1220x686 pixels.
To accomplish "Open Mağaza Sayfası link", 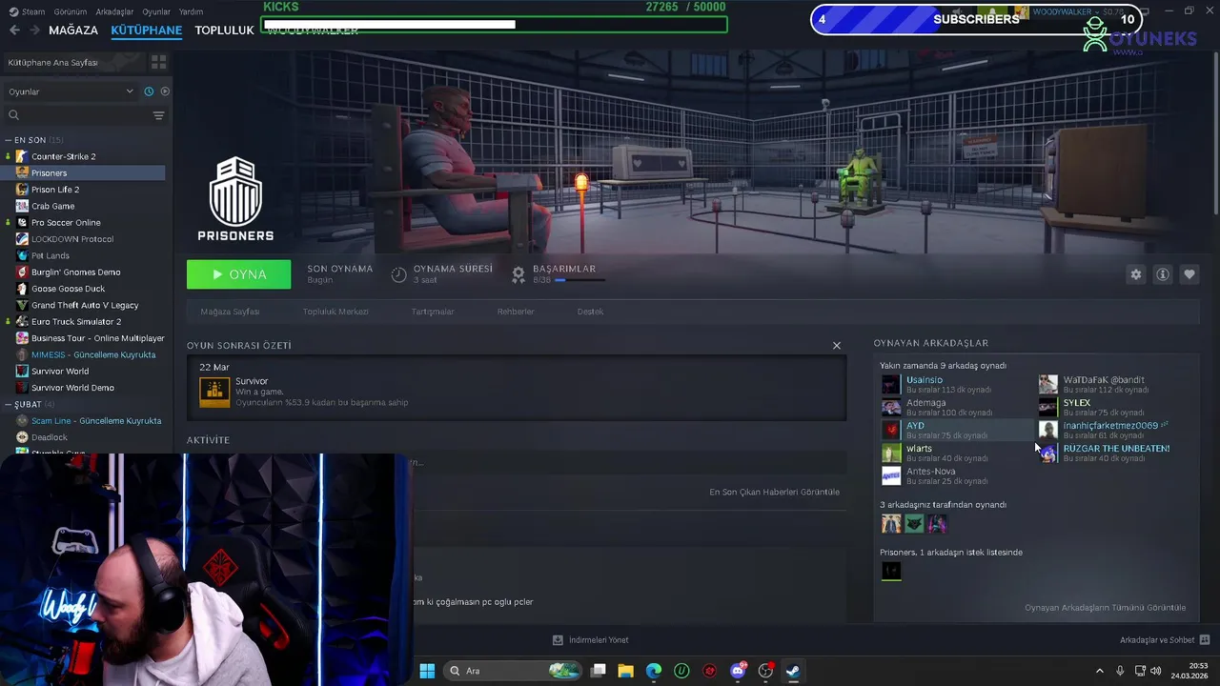I will (x=230, y=312).
